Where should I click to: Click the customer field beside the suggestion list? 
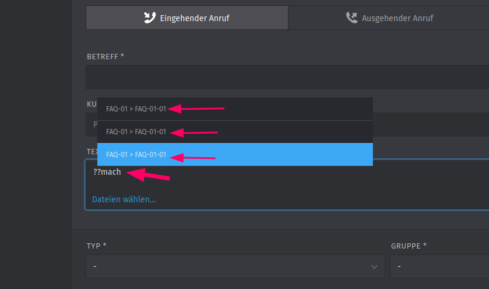[x=431, y=124]
